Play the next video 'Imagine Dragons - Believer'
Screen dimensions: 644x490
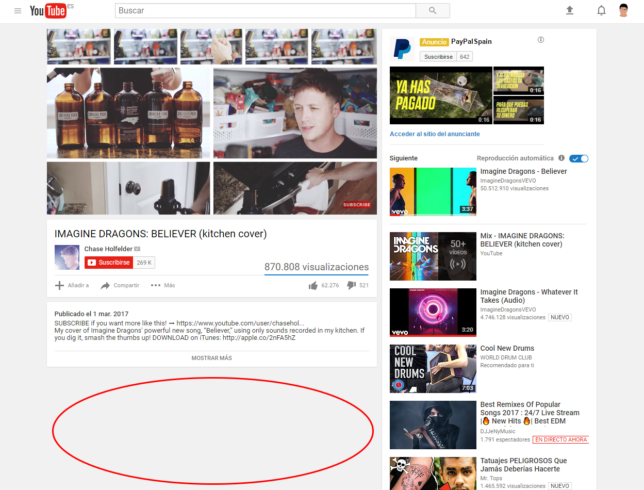[433, 191]
